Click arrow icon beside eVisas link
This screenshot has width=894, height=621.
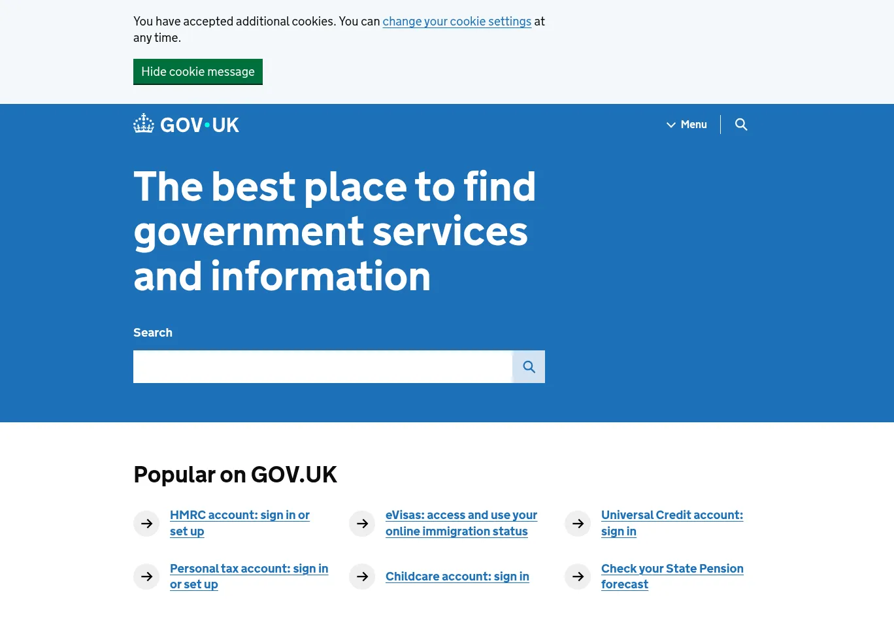tap(362, 524)
